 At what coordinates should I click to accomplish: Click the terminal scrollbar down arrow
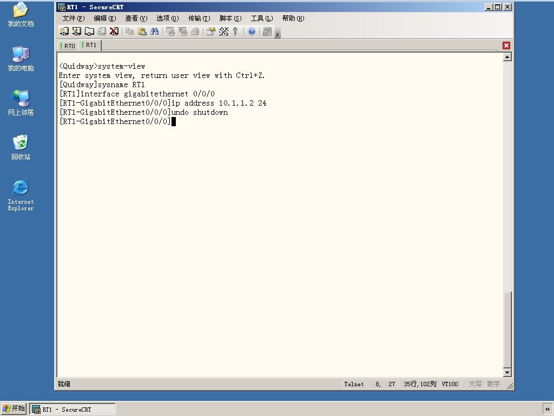click(507, 372)
